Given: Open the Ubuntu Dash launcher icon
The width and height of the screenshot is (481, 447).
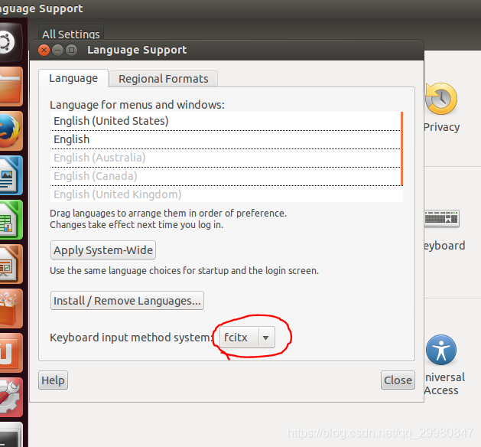Looking at the screenshot, I should click(9, 42).
